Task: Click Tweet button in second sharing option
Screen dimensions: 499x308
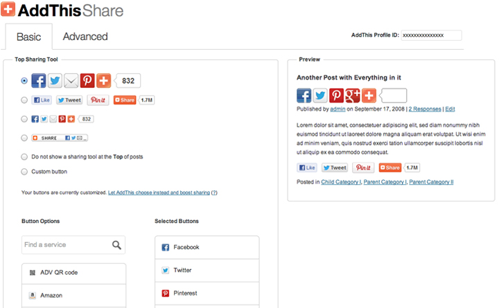Action: coord(69,100)
